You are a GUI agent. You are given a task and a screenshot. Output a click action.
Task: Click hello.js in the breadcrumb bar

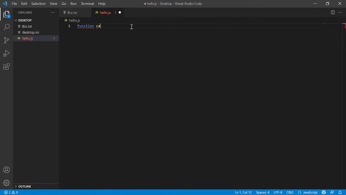75,21
